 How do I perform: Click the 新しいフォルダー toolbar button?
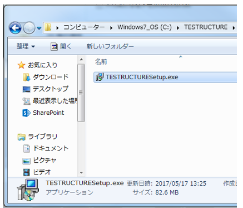click(110, 46)
